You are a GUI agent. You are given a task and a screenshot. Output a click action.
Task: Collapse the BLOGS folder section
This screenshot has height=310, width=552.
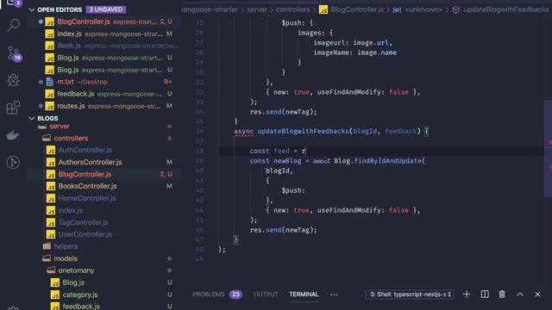(x=32, y=119)
